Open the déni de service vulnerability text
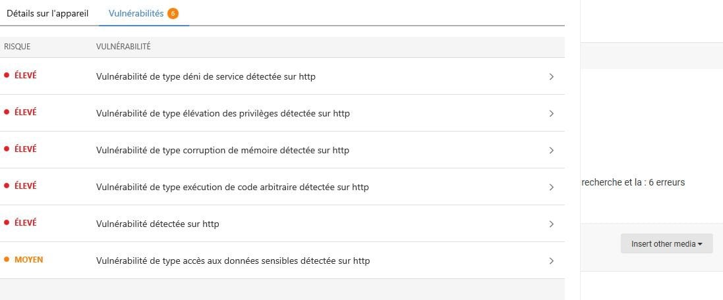This screenshot has width=723, height=300. click(206, 77)
